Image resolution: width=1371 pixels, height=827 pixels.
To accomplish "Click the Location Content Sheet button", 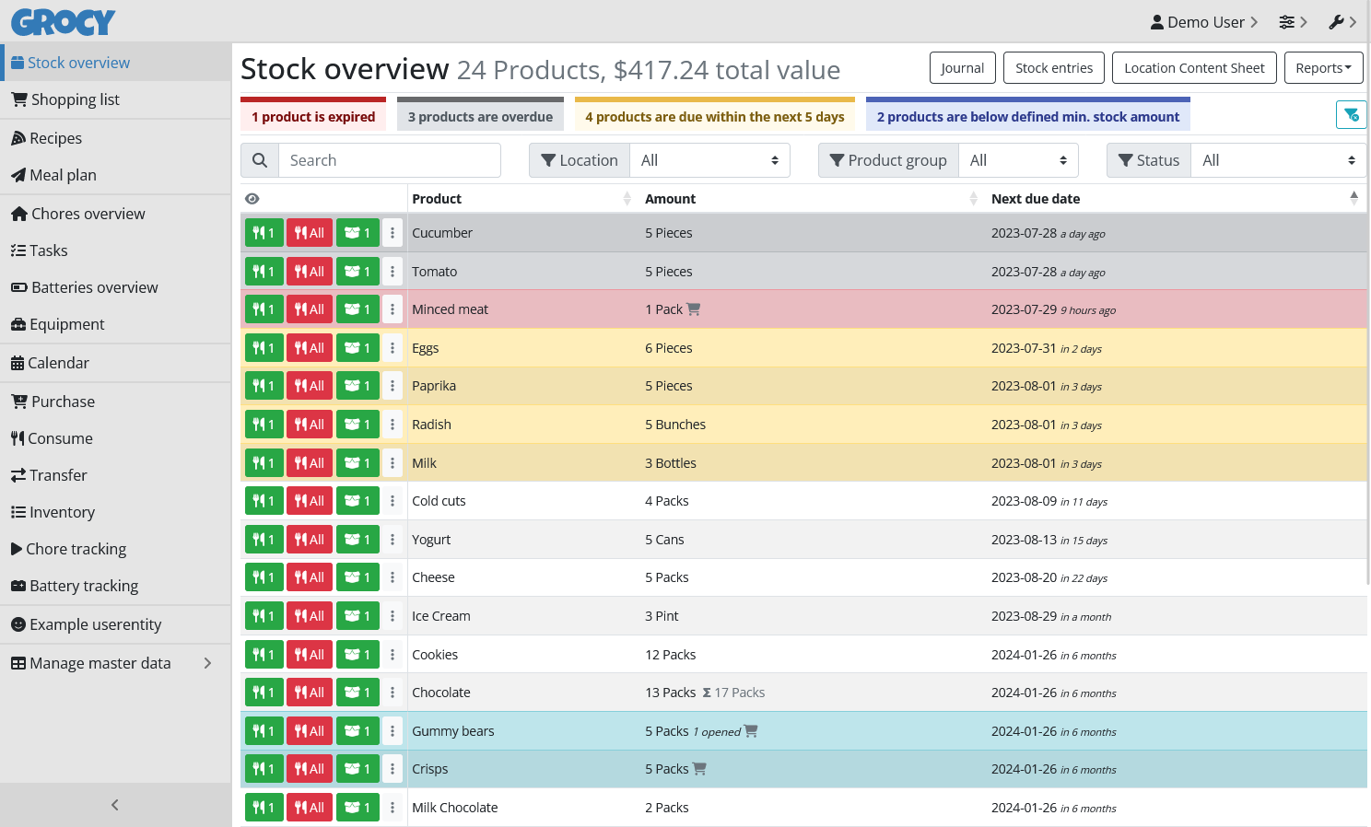I will click(x=1194, y=68).
